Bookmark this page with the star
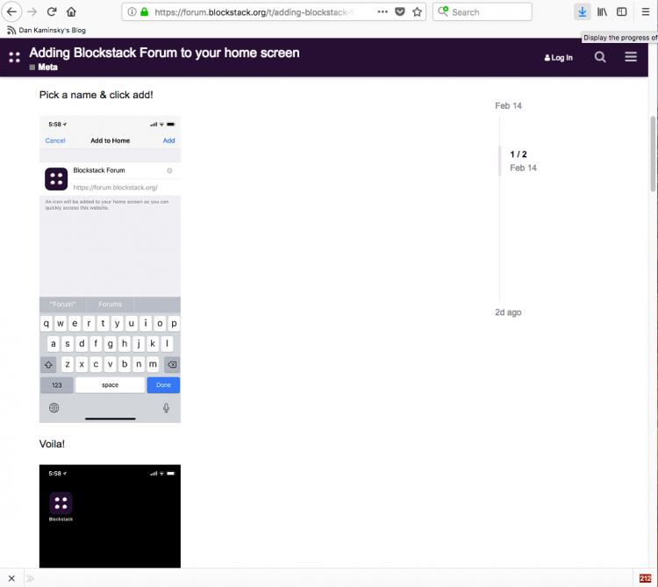 pyautogui.click(x=417, y=11)
